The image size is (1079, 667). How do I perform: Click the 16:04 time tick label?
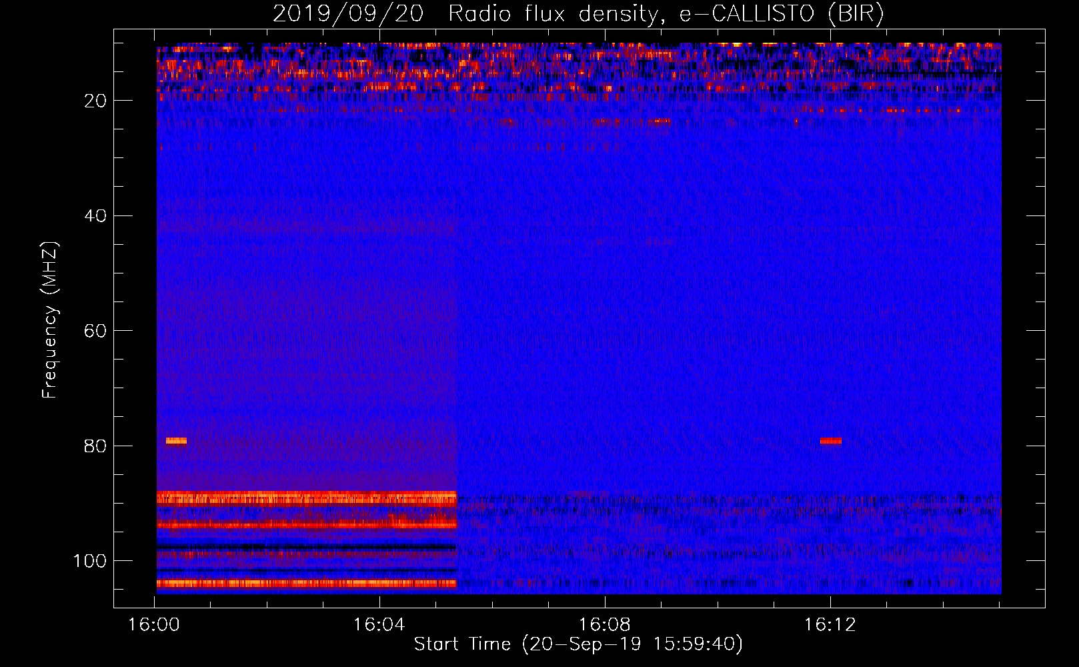pos(379,625)
